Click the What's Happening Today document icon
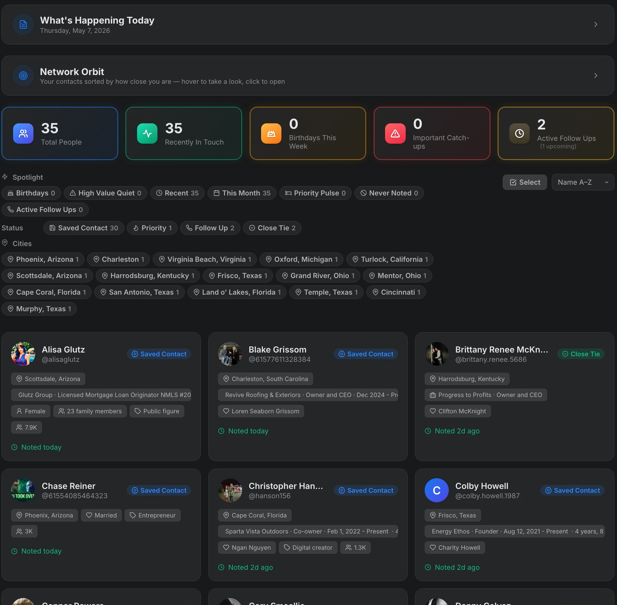The image size is (617, 605). click(x=23, y=24)
